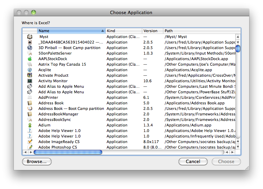Sort list by Version column header
Screen dimensions: 263x189
click(x=153, y=31)
